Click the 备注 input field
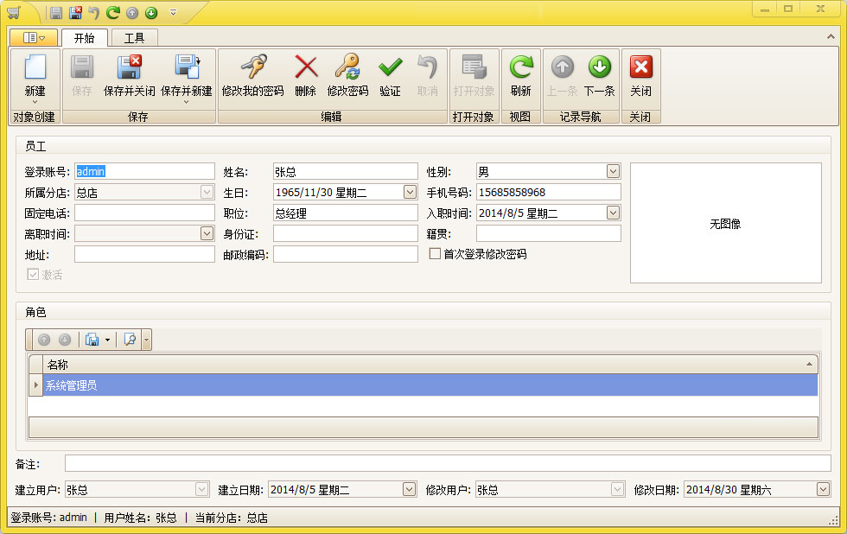847x534 pixels. point(448,463)
